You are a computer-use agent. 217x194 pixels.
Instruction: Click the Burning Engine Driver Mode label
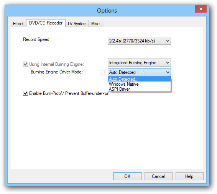point(57,72)
